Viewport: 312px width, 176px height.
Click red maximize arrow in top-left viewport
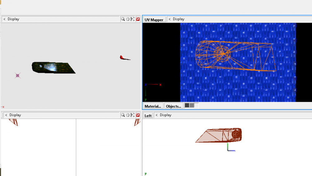(x=138, y=19)
